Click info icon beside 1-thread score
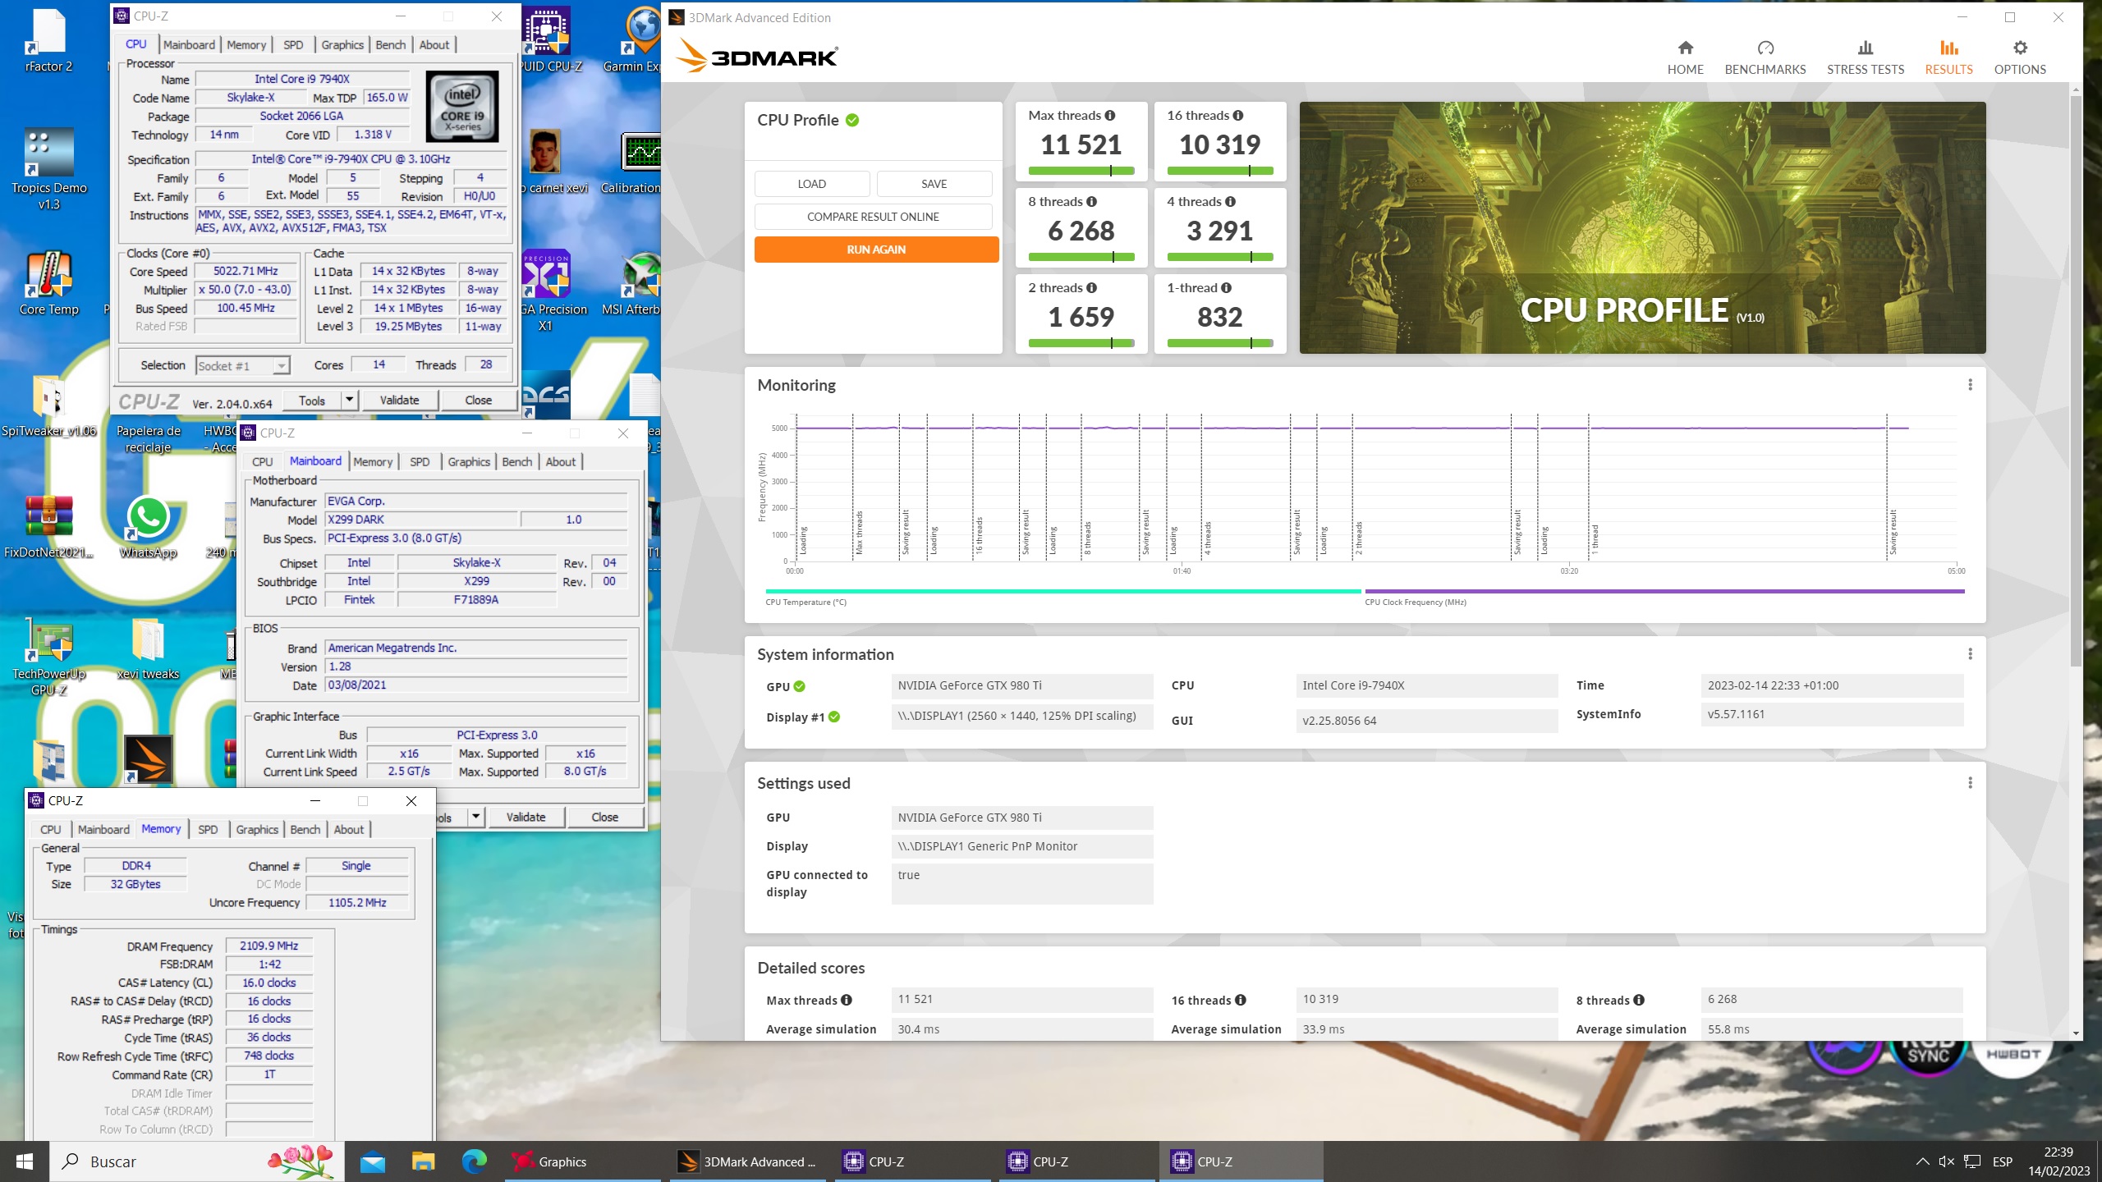2102x1182 pixels. pos(1227,288)
